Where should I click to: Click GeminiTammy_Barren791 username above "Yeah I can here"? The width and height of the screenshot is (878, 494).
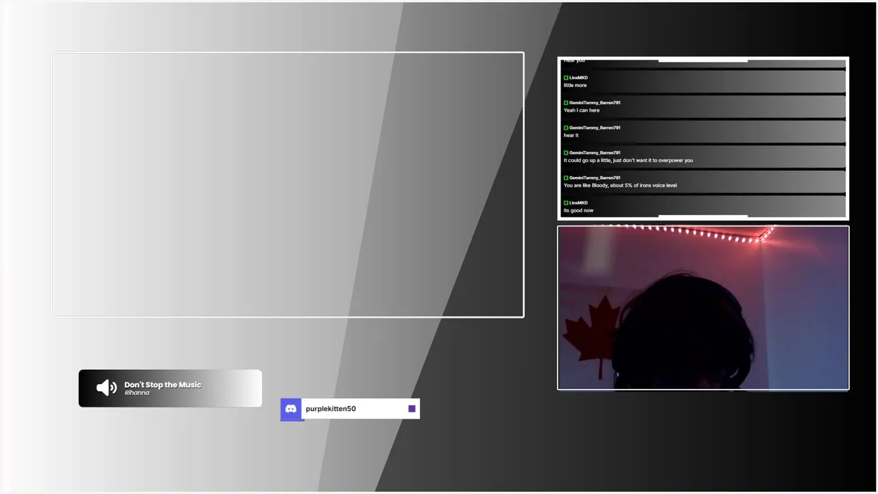tap(595, 103)
